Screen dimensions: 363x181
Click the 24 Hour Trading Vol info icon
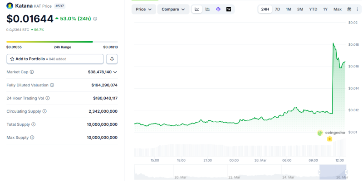pyautogui.click(x=48, y=98)
